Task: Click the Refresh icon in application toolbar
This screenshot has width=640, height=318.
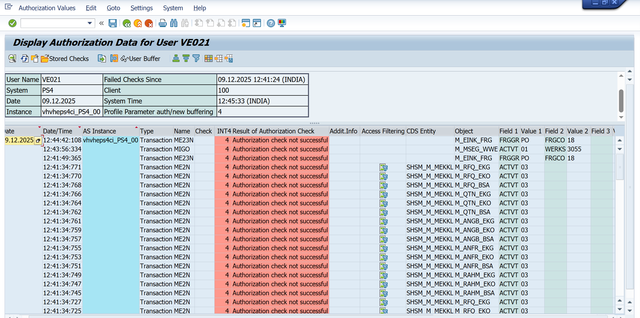Action: [x=25, y=58]
